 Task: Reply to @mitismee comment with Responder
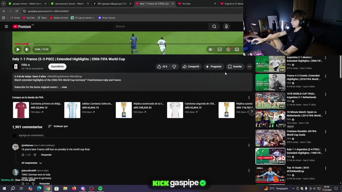tap(46, 155)
